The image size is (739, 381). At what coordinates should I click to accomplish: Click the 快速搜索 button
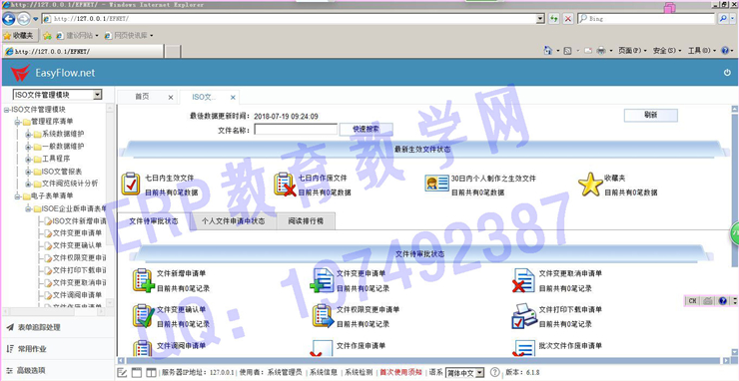(x=367, y=129)
